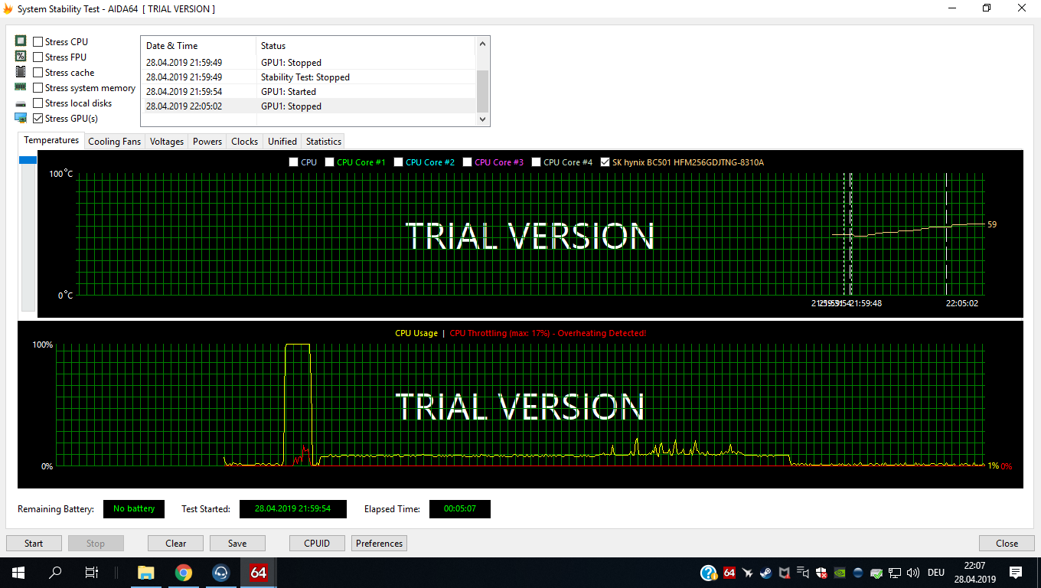
Task: Uncheck the Stress GPU(s) checkbox
Action: click(x=38, y=119)
